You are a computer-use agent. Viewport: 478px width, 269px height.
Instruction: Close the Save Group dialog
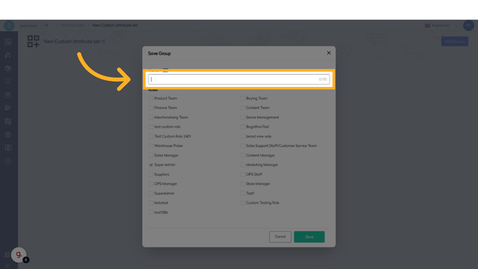point(329,53)
